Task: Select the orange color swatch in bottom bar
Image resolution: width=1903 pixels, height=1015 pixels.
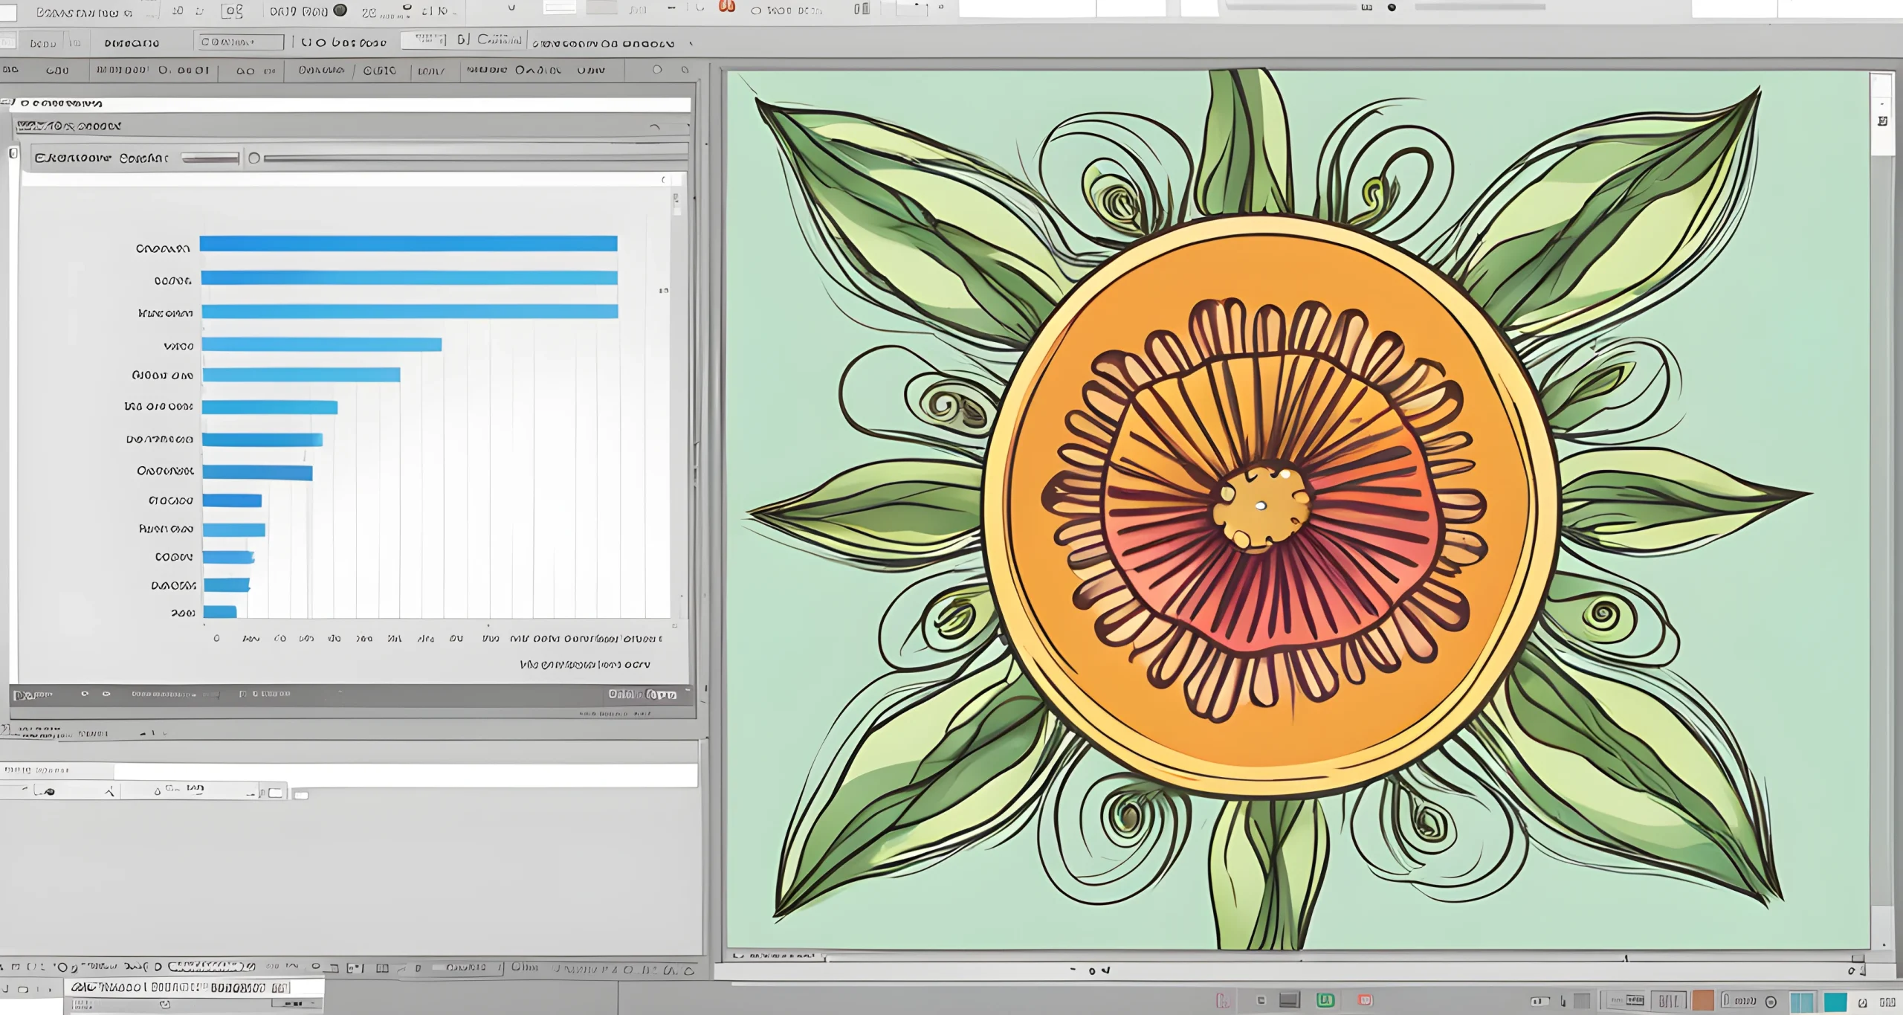Action: (1703, 1001)
